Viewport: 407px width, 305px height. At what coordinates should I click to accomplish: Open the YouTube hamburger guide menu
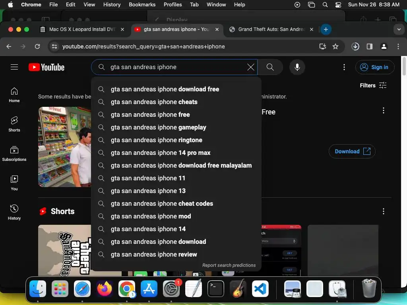pos(14,67)
